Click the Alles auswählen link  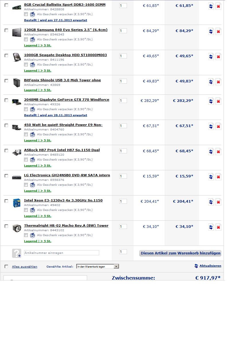tap(25, 266)
